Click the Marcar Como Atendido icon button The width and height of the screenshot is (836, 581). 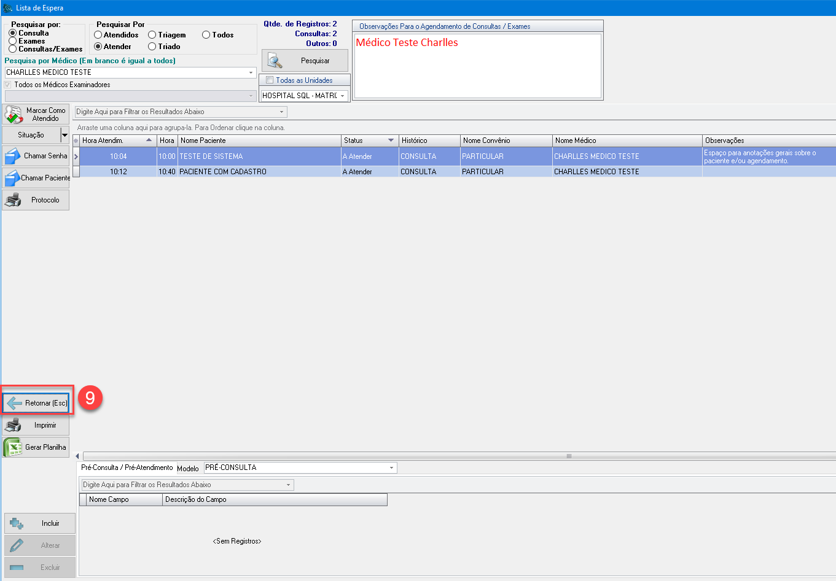click(36, 114)
